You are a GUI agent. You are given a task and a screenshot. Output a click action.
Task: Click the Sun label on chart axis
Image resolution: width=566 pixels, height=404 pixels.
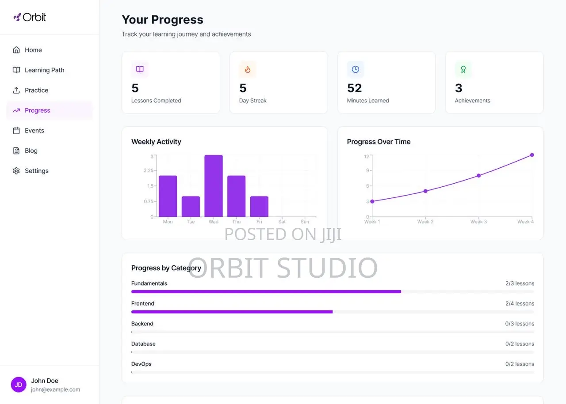305,222
